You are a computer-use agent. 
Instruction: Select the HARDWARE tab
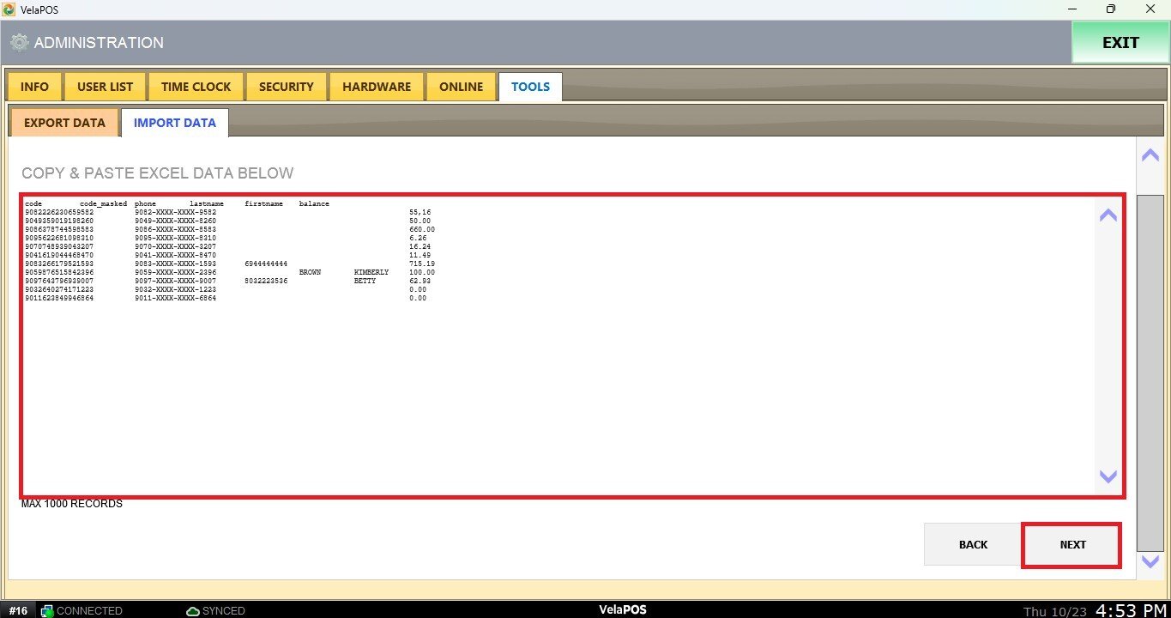click(377, 87)
